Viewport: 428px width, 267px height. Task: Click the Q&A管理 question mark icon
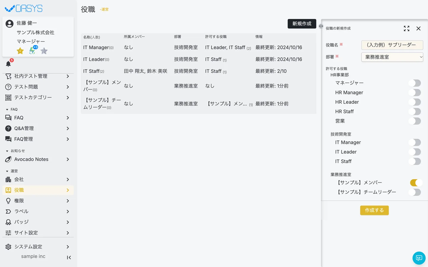point(8,128)
